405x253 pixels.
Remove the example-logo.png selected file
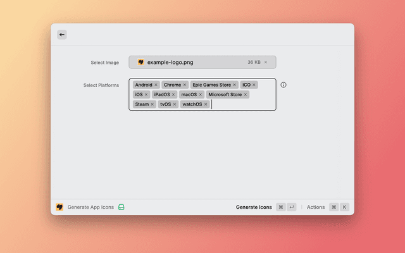tap(266, 63)
